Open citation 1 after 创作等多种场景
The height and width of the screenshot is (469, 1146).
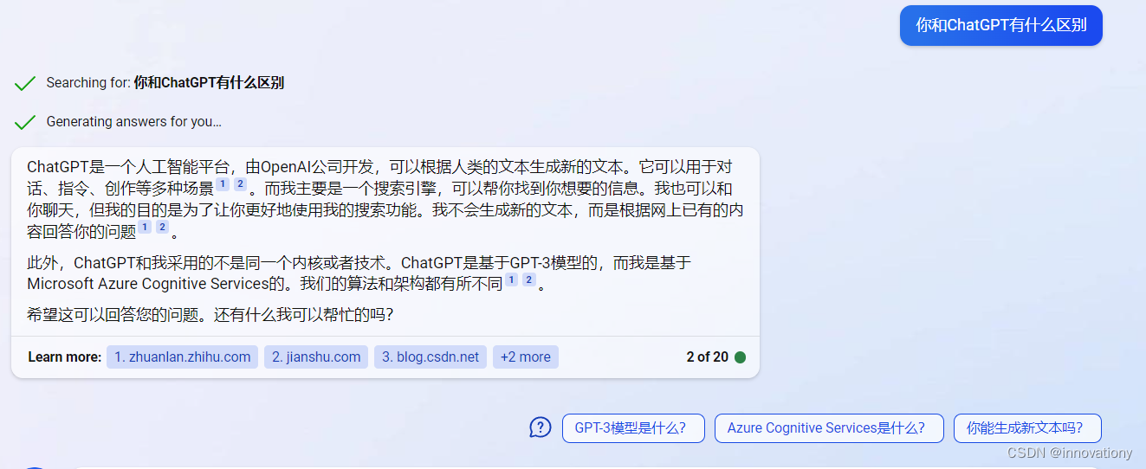(x=223, y=185)
